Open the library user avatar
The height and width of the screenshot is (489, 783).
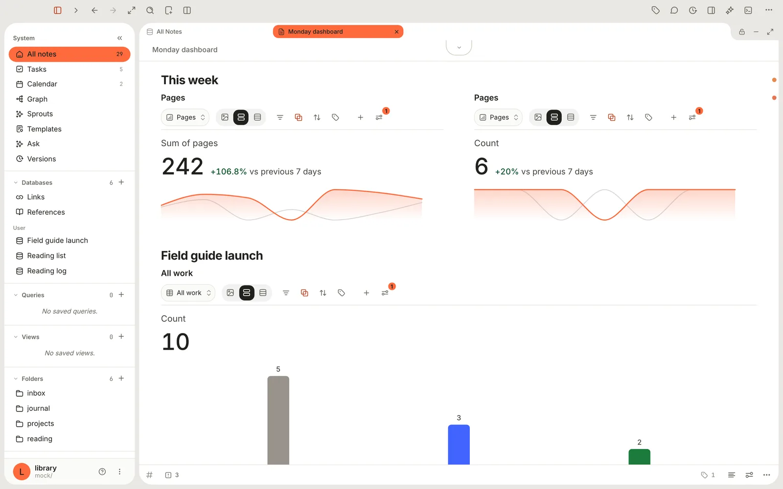point(22,471)
